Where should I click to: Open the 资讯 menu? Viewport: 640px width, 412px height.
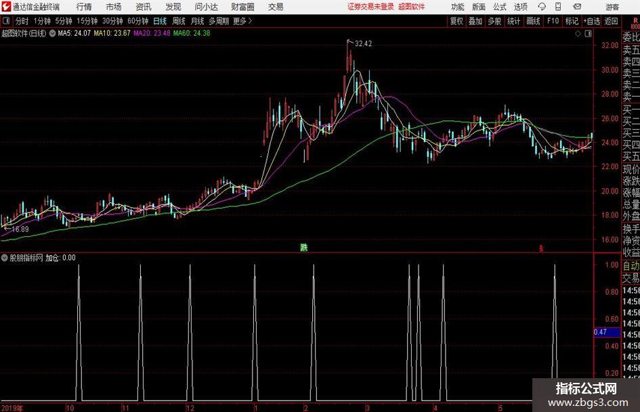click(x=144, y=7)
